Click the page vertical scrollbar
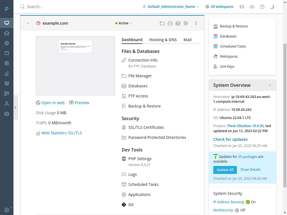 click(285, 112)
